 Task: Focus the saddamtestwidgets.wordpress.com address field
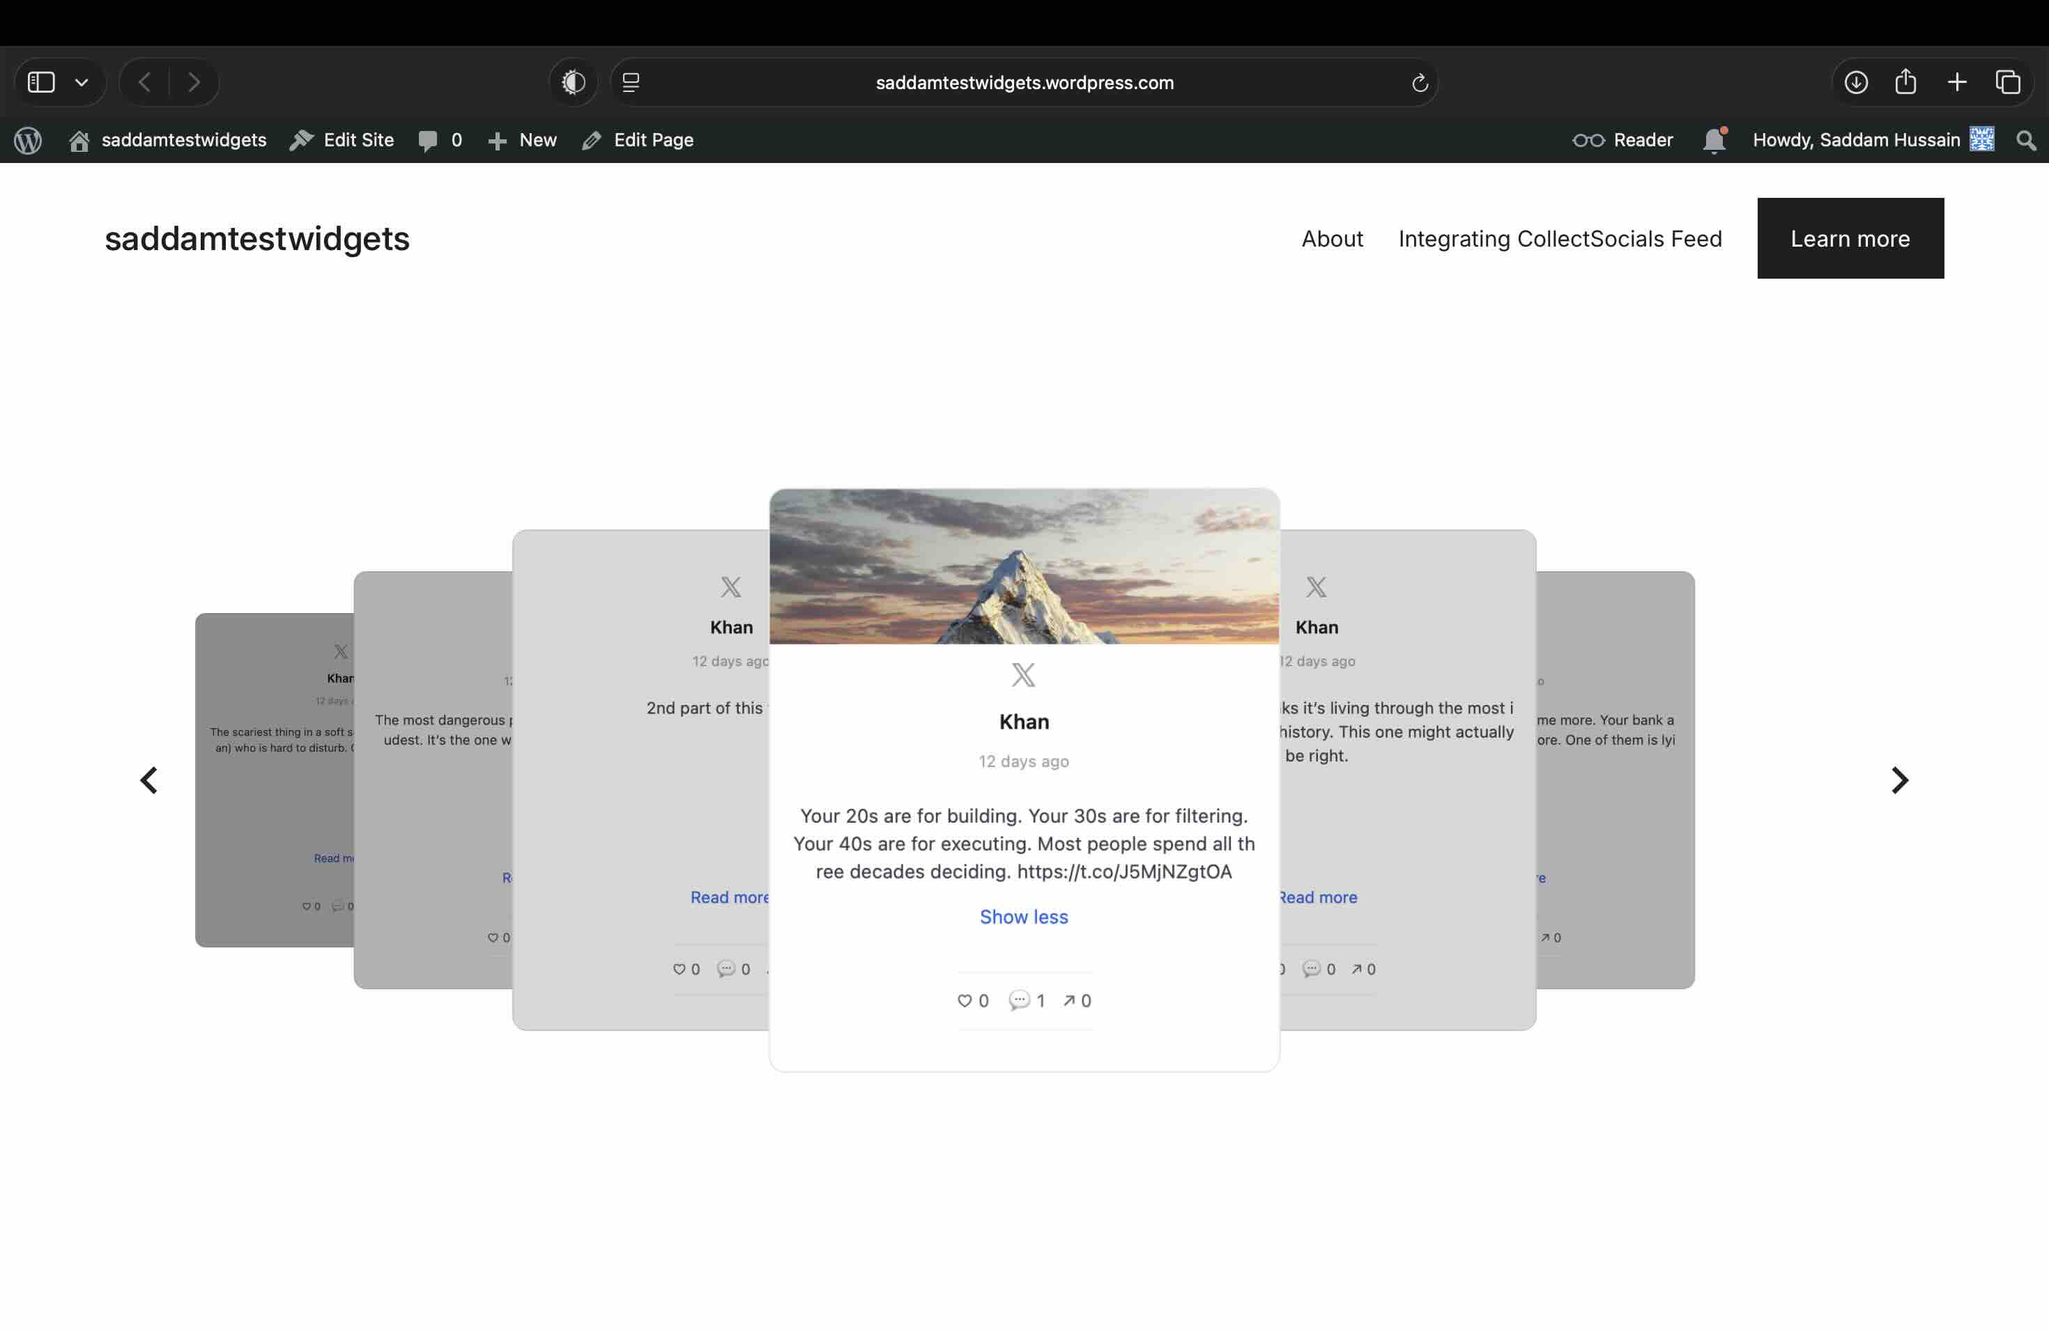coord(1024,83)
